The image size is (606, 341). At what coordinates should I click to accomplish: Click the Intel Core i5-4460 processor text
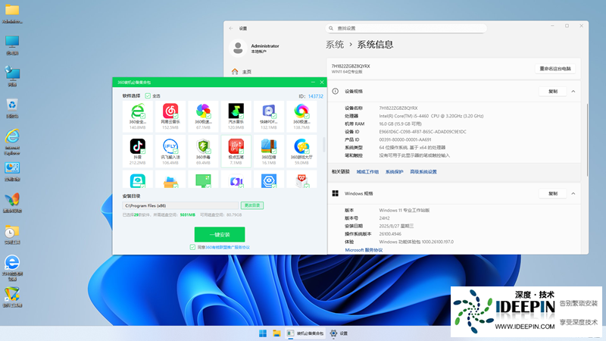tap(431, 116)
